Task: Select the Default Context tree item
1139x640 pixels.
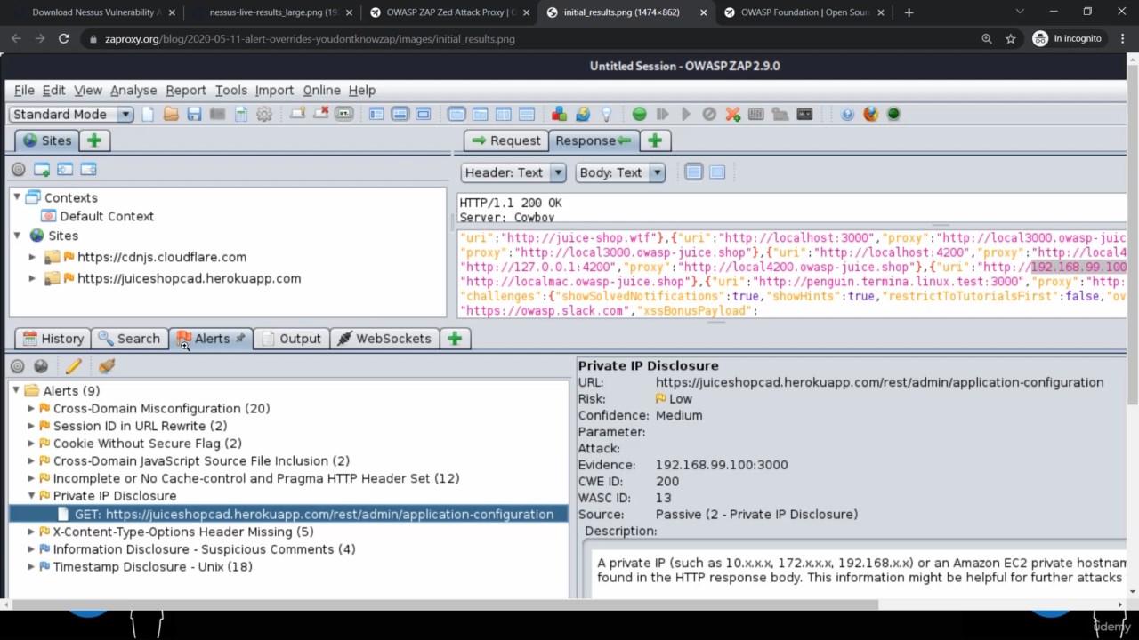Action: click(x=97, y=216)
